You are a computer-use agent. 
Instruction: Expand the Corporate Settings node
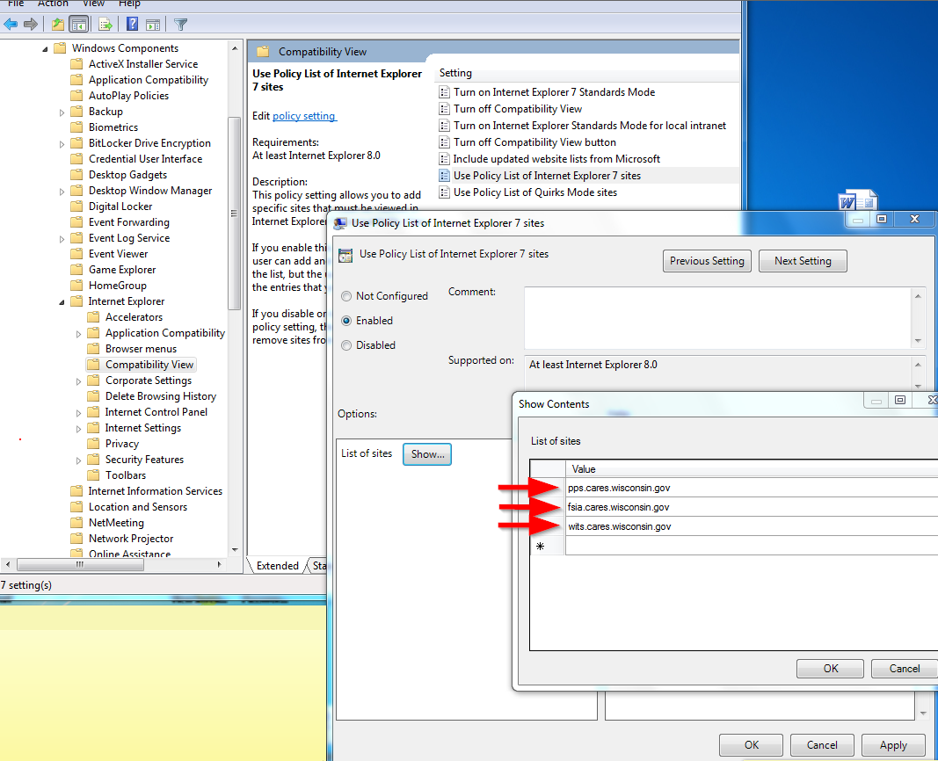(x=78, y=381)
